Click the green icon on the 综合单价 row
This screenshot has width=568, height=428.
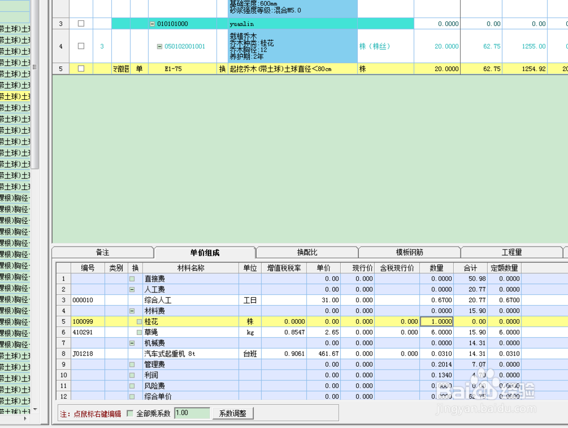click(x=132, y=396)
